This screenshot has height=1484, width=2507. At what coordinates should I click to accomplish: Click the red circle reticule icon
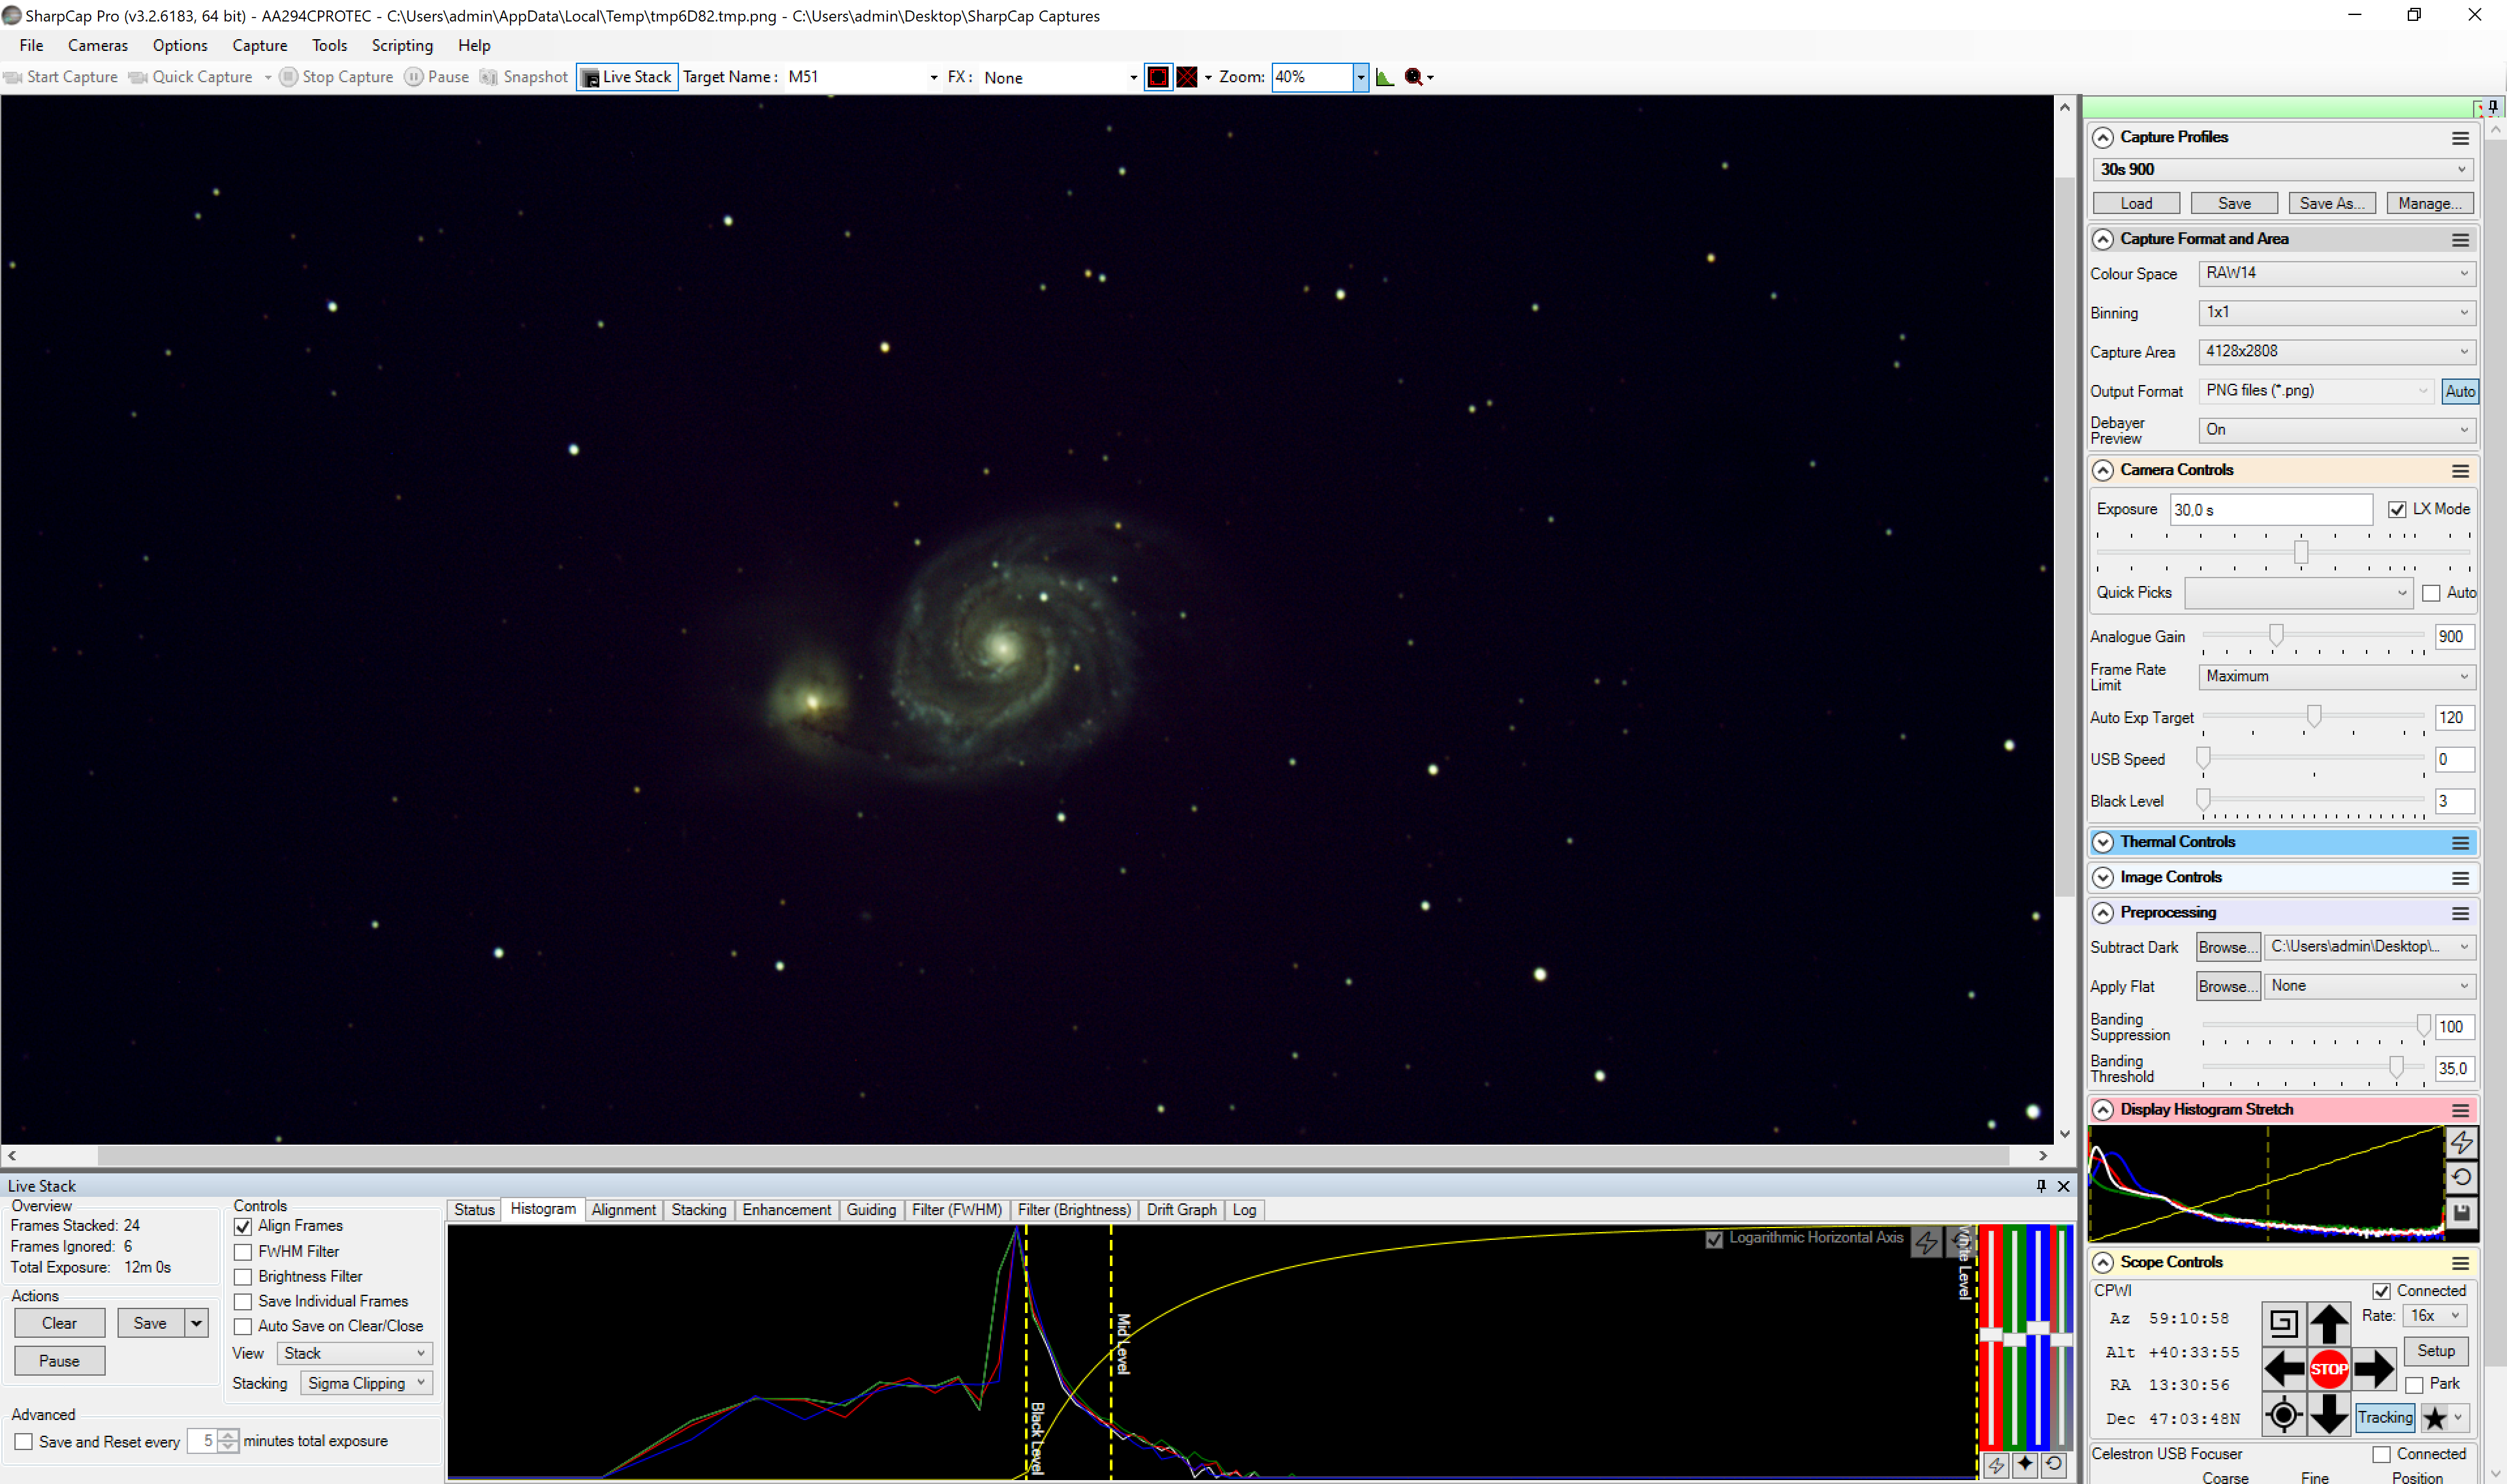(1158, 77)
